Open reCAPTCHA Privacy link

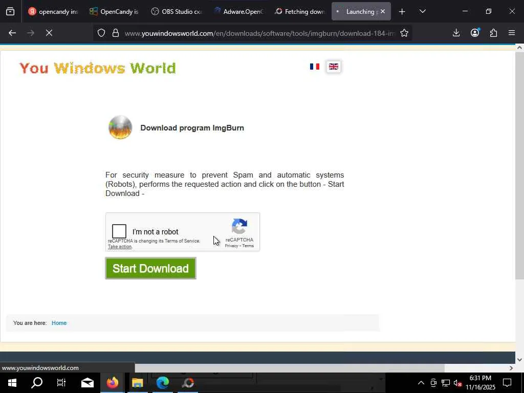click(231, 246)
